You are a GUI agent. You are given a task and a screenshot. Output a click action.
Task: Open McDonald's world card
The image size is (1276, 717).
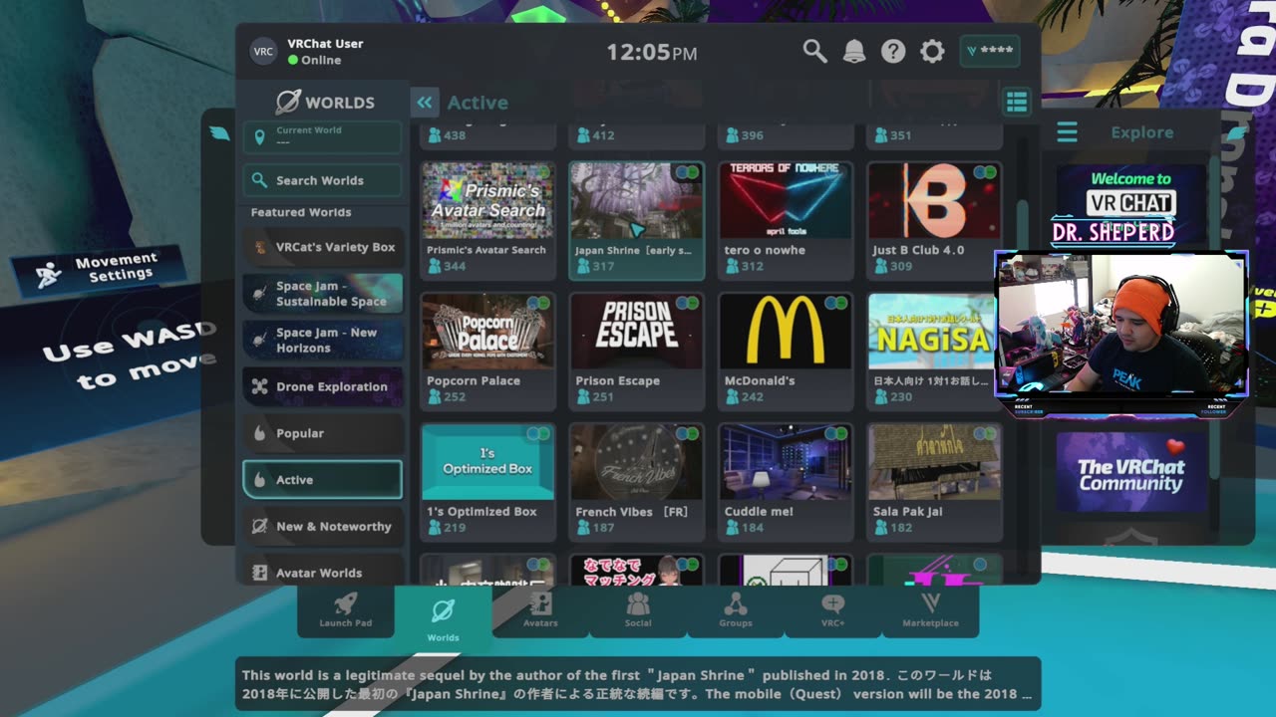coord(786,351)
